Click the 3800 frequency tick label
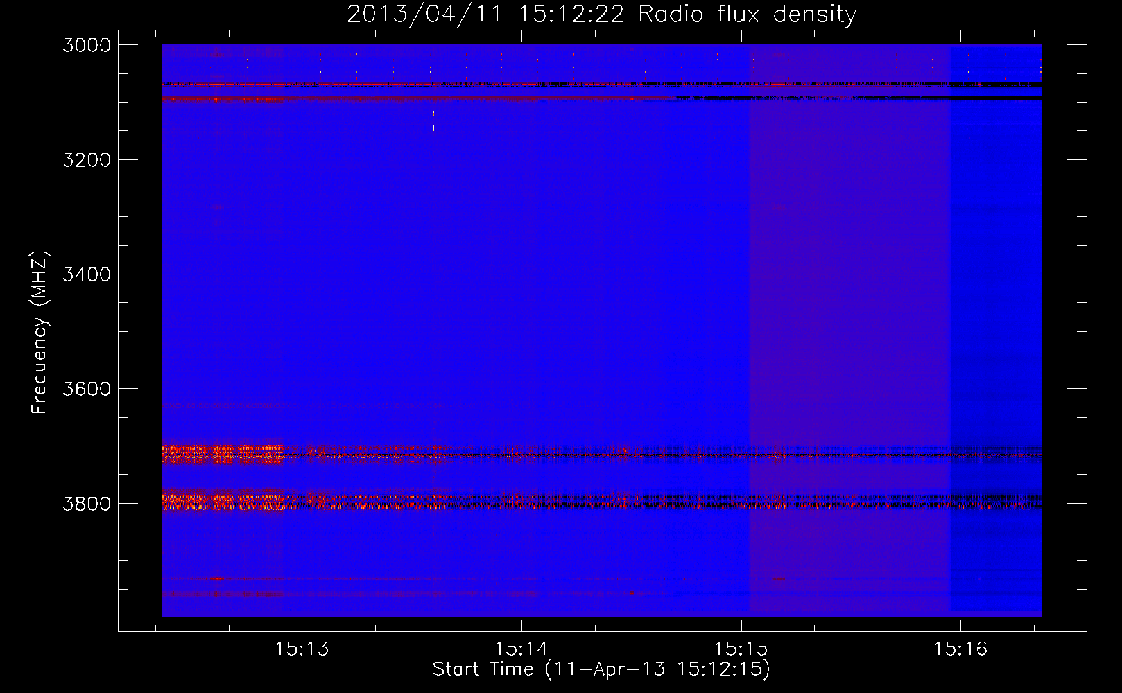The image size is (1122, 693). click(x=87, y=504)
